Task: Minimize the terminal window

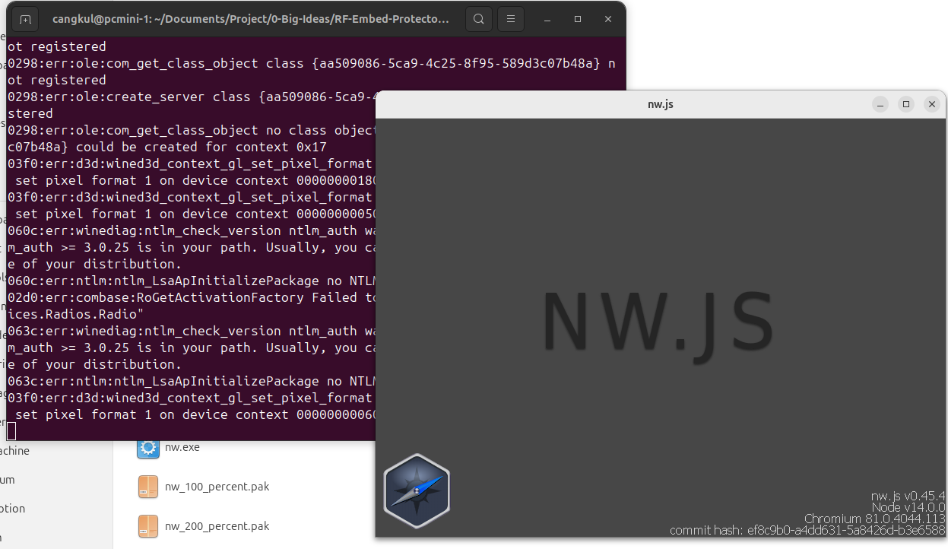Action: click(547, 19)
